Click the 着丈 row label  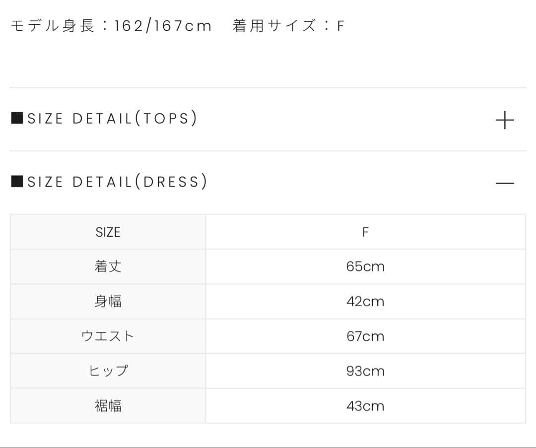pyautogui.click(x=108, y=267)
